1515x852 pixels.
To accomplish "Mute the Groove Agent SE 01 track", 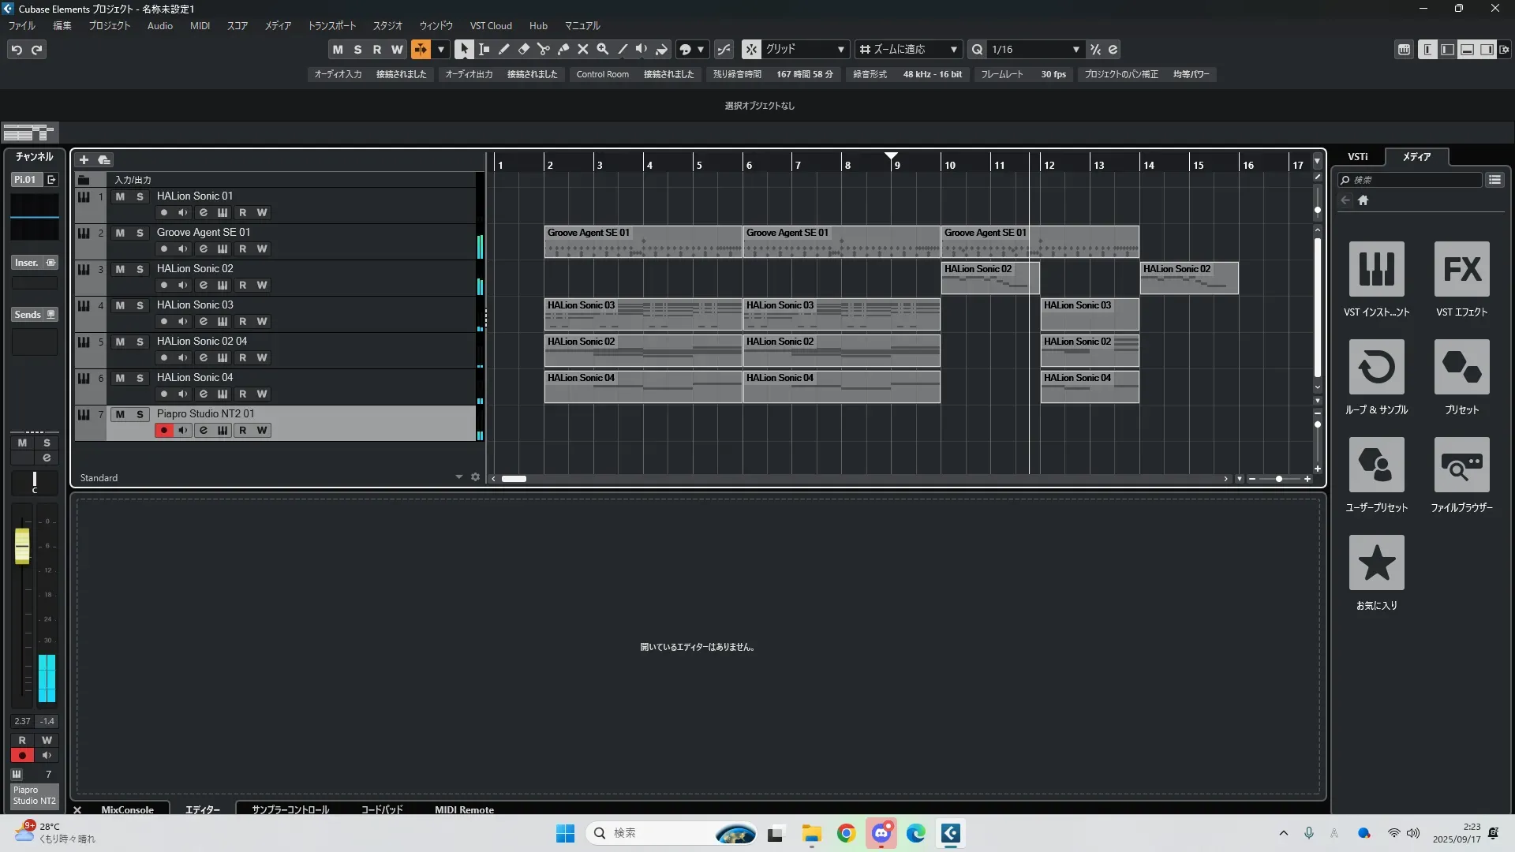I will pyautogui.click(x=120, y=233).
